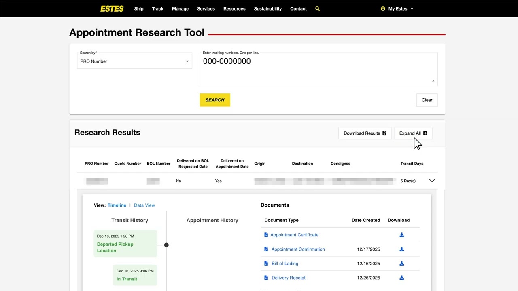Open the Manage menu
This screenshot has height=291, width=518.
(x=180, y=8)
